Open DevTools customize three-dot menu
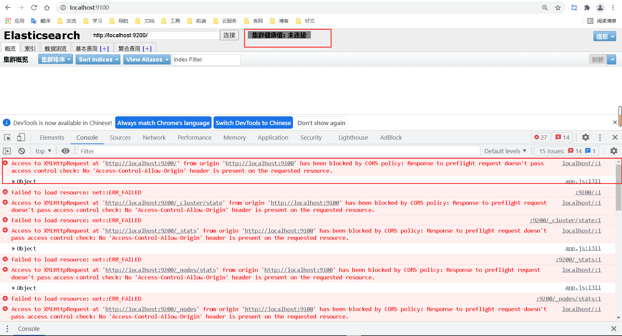 pos(600,137)
